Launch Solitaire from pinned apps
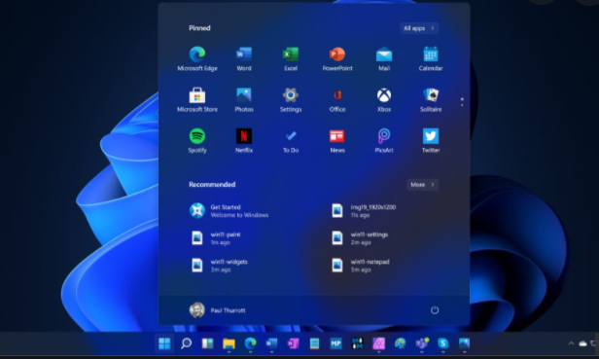Viewport: 599px width, 359px height. (x=431, y=100)
